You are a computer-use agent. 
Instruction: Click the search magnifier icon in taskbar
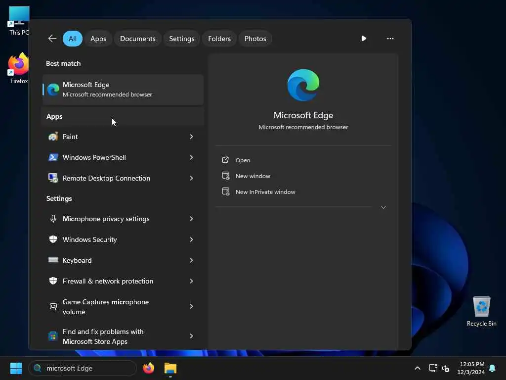[38, 368]
